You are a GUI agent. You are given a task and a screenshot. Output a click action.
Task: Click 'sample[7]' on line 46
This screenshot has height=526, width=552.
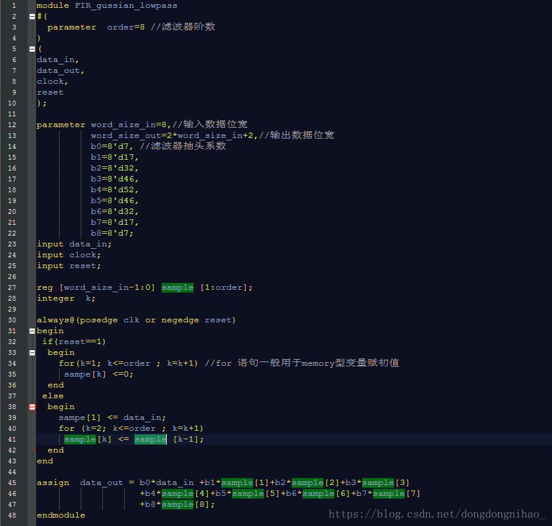pos(397,493)
